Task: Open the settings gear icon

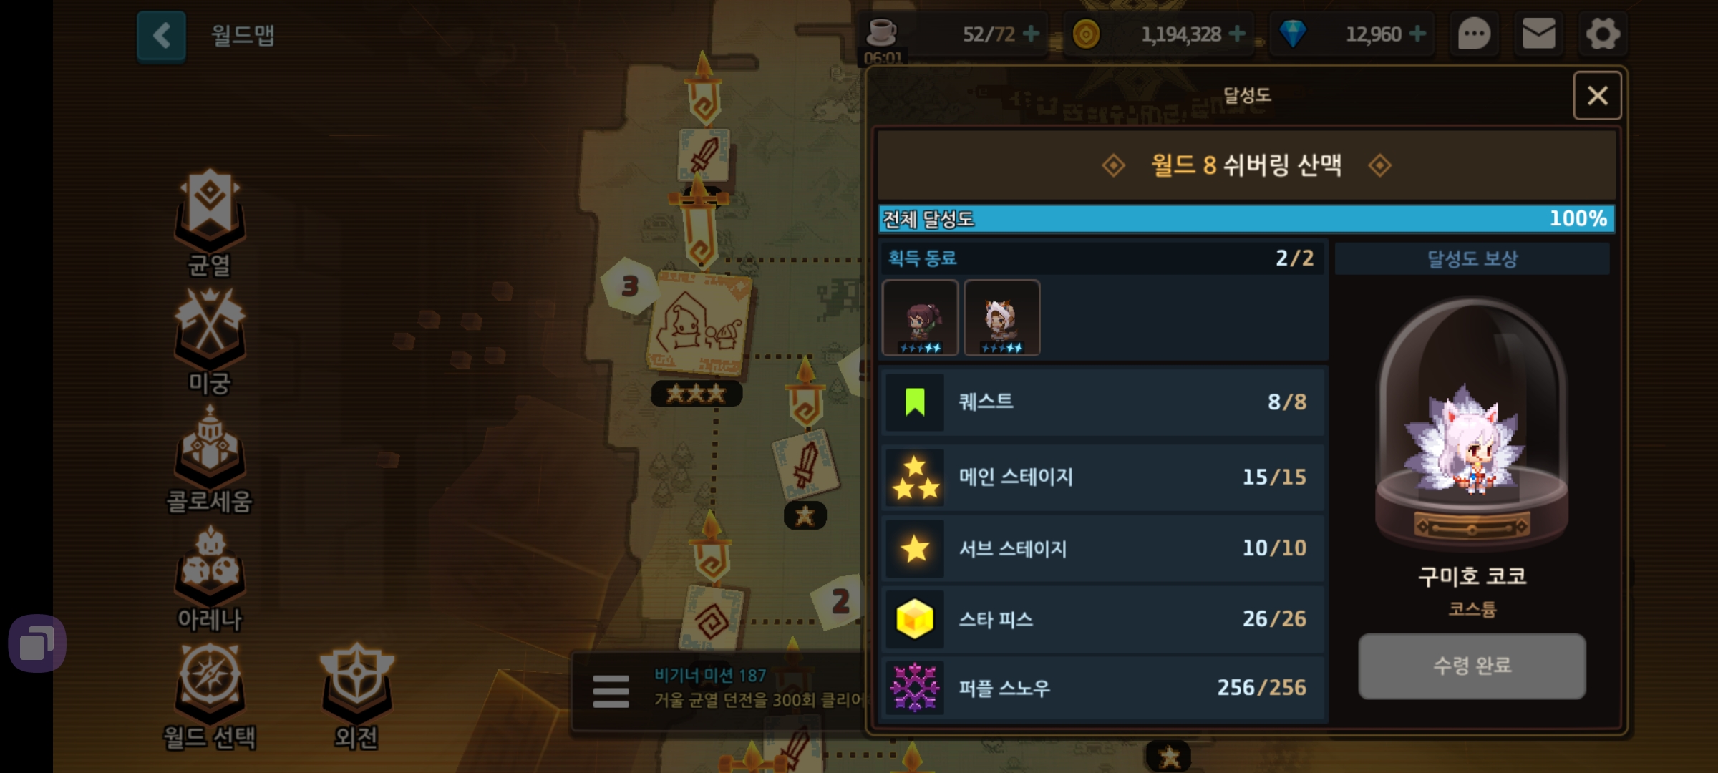Action: pyautogui.click(x=1603, y=34)
